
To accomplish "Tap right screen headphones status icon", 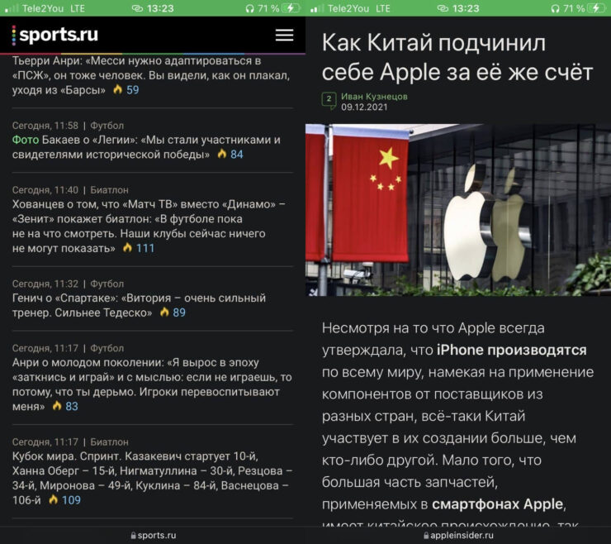I will (x=556, y=8).
